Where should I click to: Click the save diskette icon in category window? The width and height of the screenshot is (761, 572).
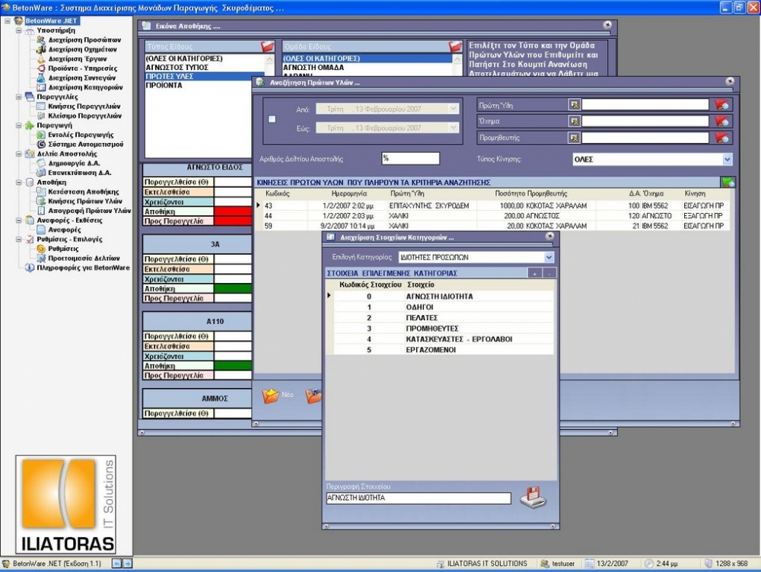coord(533,497)
